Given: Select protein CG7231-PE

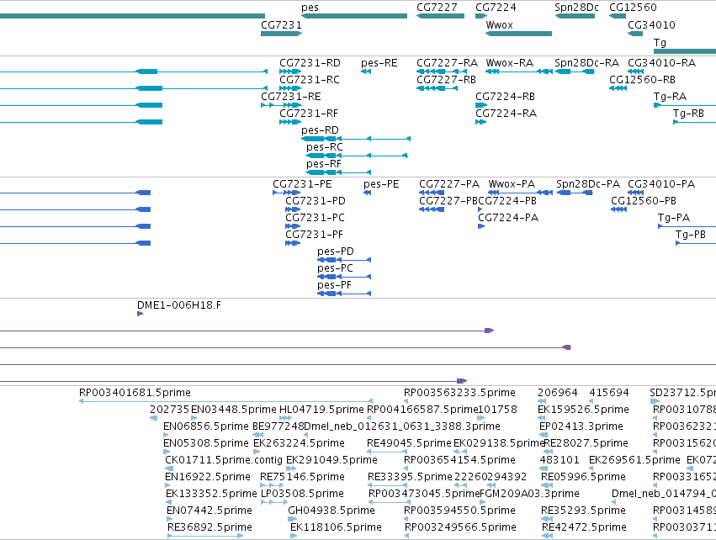Looking at the screenshot, I should 287,193.
